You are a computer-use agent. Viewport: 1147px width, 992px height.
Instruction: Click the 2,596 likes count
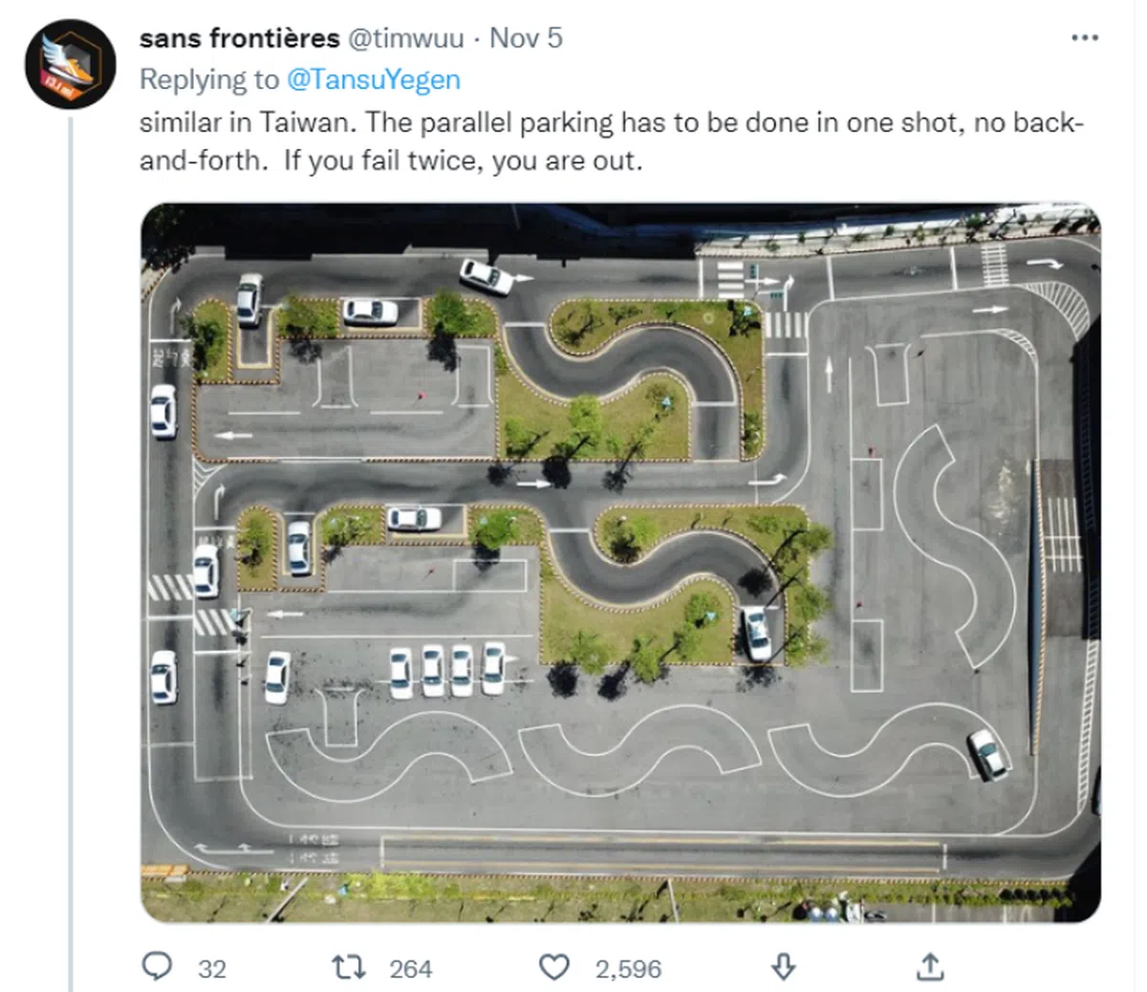point(628,969)
